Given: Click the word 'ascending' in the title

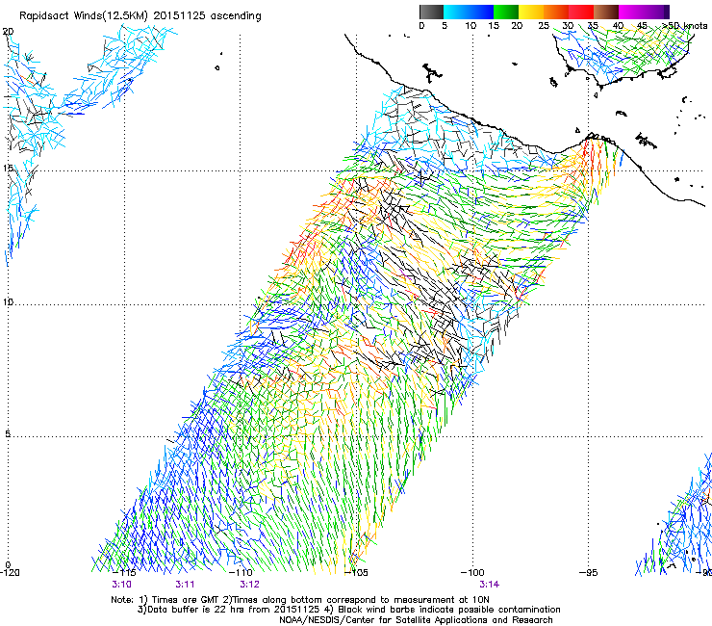Looking at the screenshot, I should (236, 16).
